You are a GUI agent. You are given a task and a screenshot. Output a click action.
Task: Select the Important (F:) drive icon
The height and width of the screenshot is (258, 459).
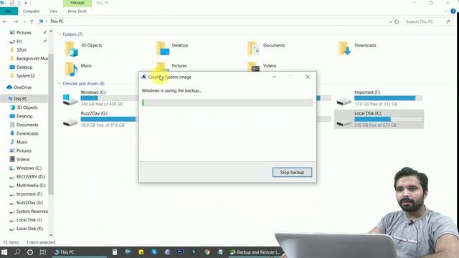click(x=344, y=101)
